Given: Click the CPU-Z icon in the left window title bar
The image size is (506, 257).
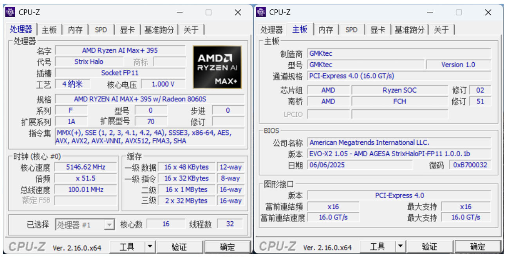Looking at the screenshot, I should pos(11,12).
